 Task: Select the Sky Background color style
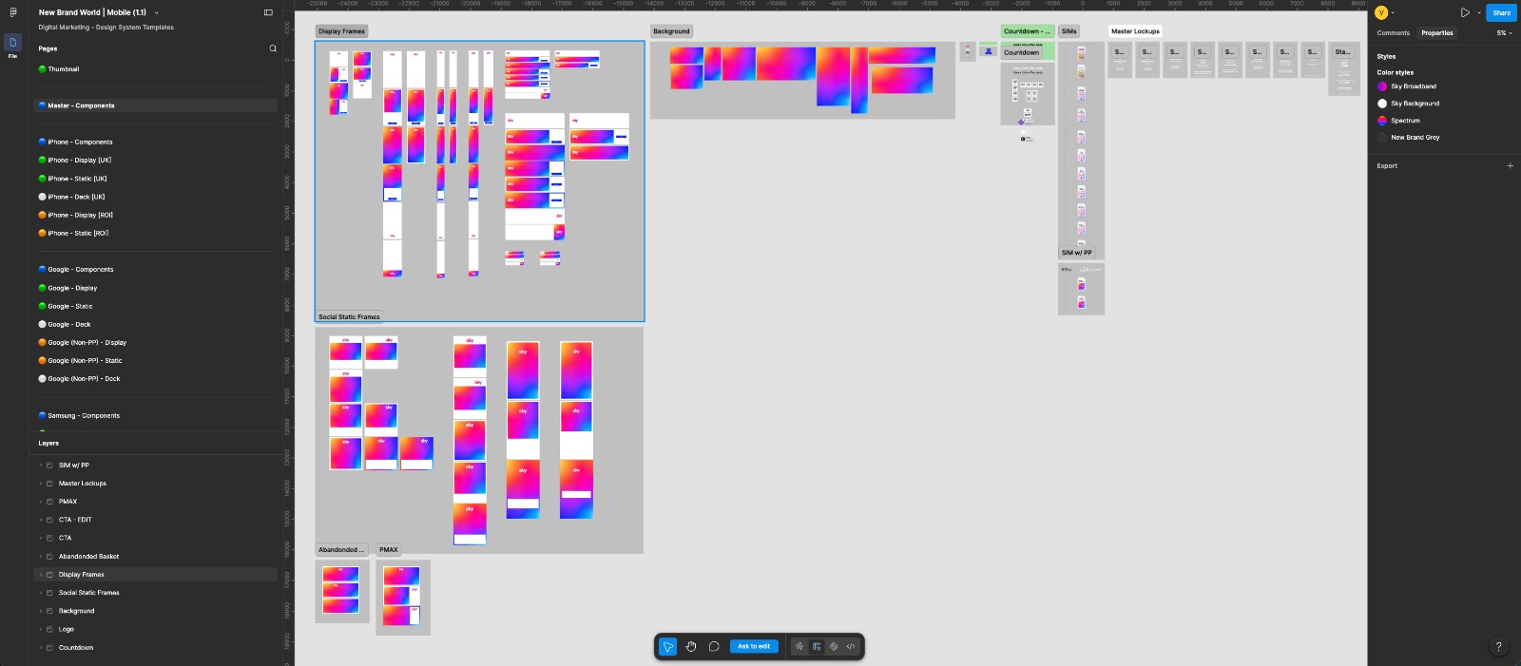(x=1408, y=104)
